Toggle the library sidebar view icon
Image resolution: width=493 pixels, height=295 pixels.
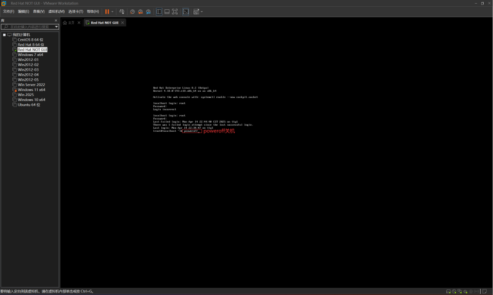(159, 12)
